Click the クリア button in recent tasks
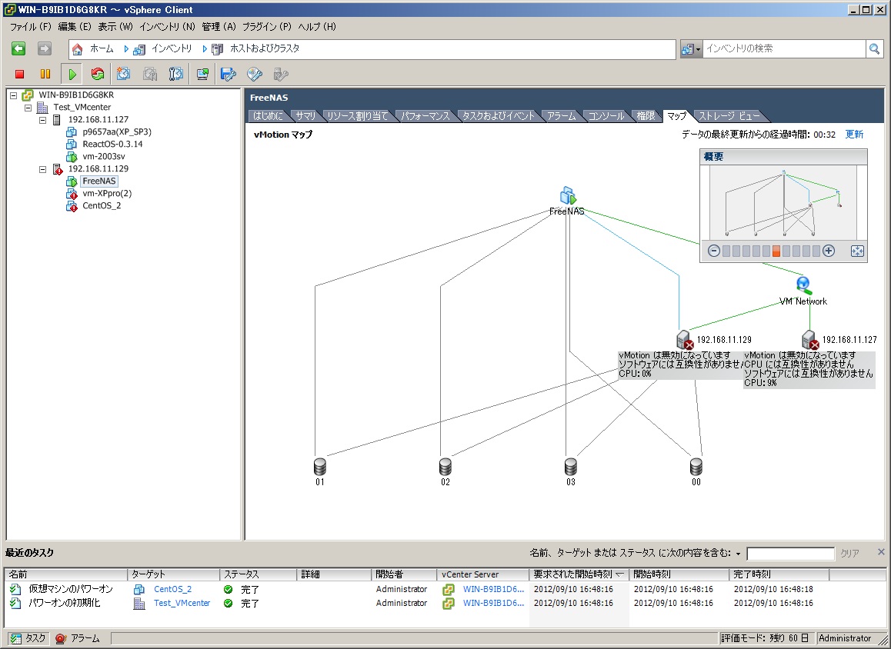The image size is (891, 649). (x=849, y=554)
